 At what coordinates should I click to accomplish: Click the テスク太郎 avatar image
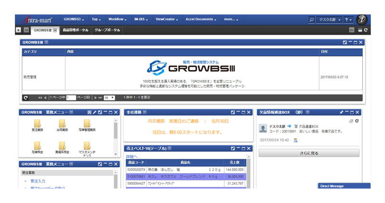point(263,128)
